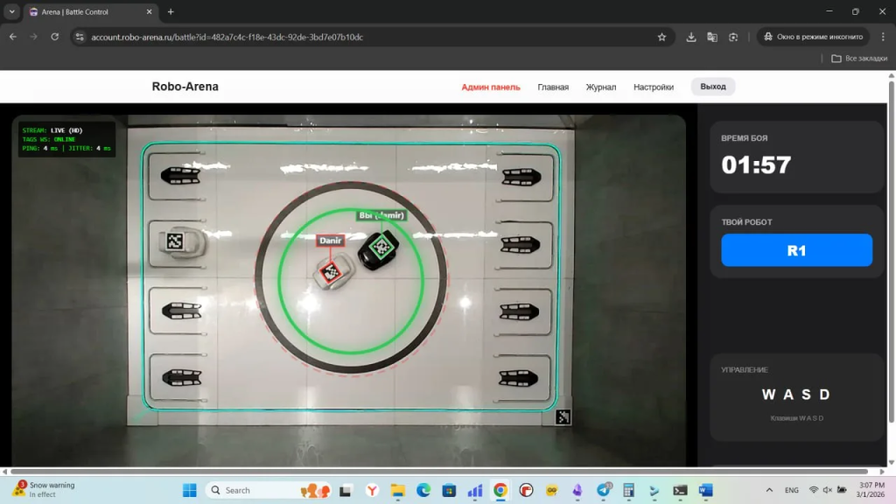This screenshot has width=896, height=504.
Task: Show hidden system tray icons
Action: click(x=769, y=490)
